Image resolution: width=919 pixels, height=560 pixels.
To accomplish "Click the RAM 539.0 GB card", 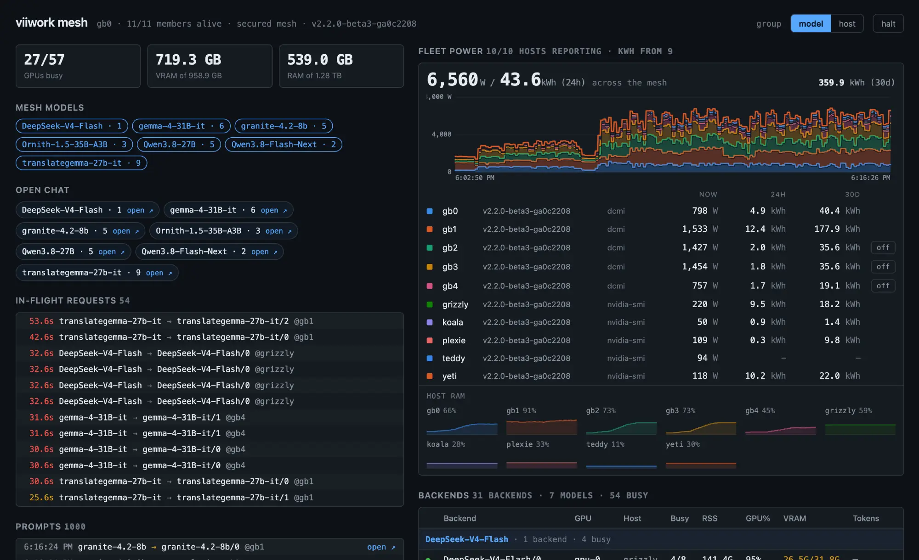I will point(341,66).
